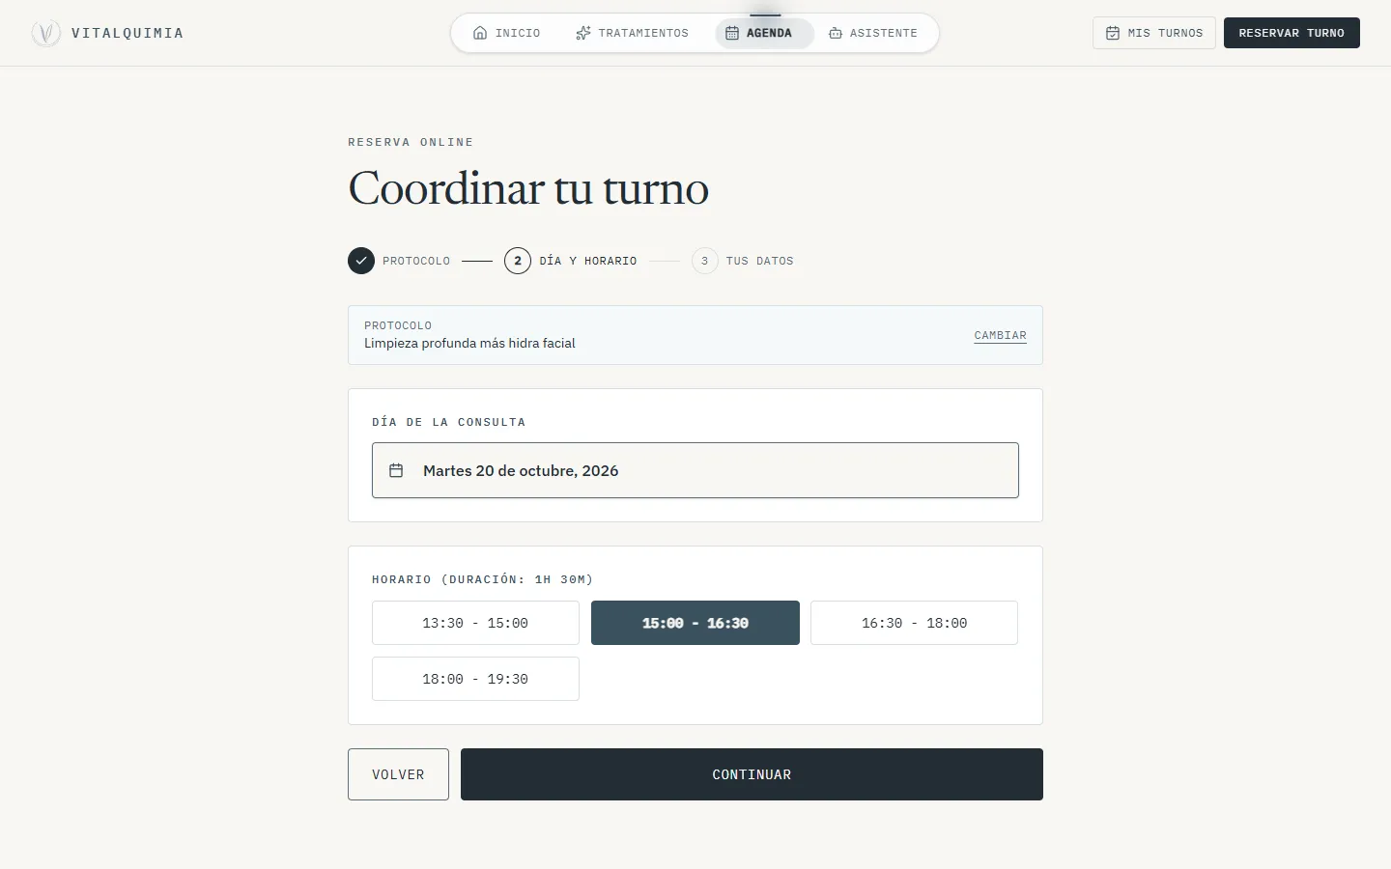This screenshot has height=869, width=1391.
Task: Open the Mis Turnos page
Action: [x=1154, y=33]
